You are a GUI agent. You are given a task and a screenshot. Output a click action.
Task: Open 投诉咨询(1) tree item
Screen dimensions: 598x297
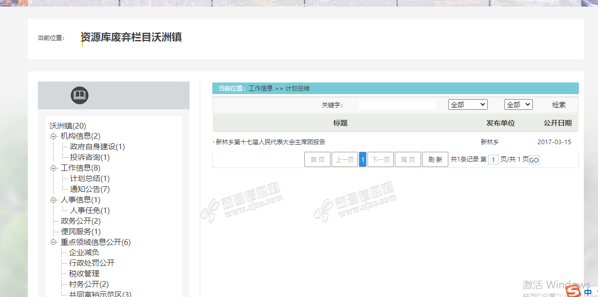click(x=89, y=157)
